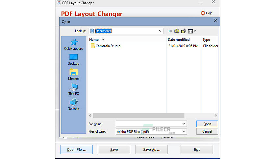275x159 pixels.
Task: Click the Exit button
Action: 197,149
